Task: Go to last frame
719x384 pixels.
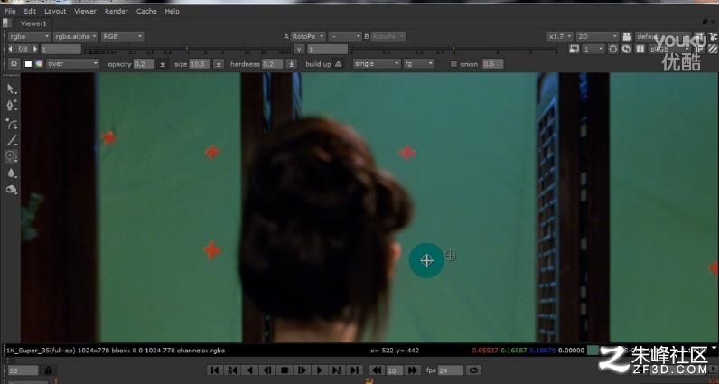Action: [354, 370]
